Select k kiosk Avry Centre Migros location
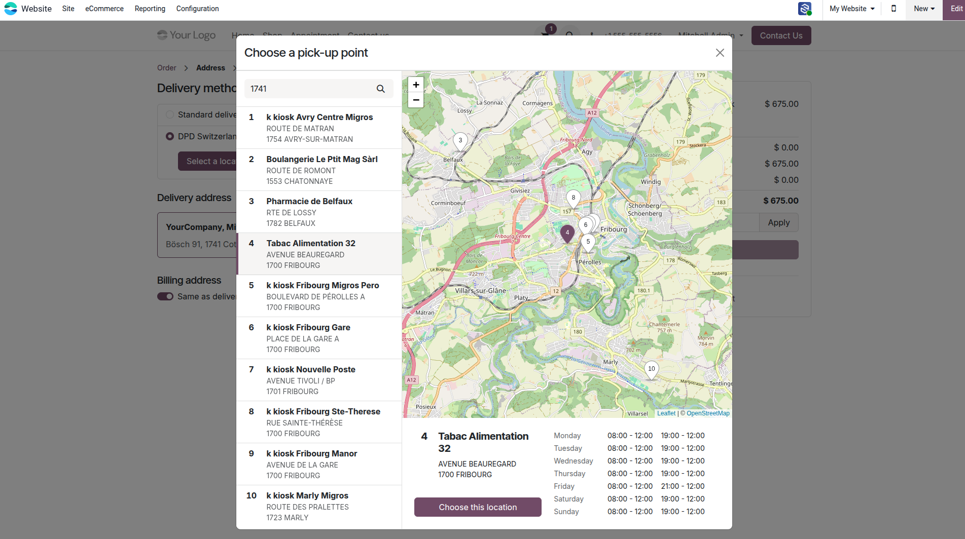965x539 pixels. (x=319, y=128)
